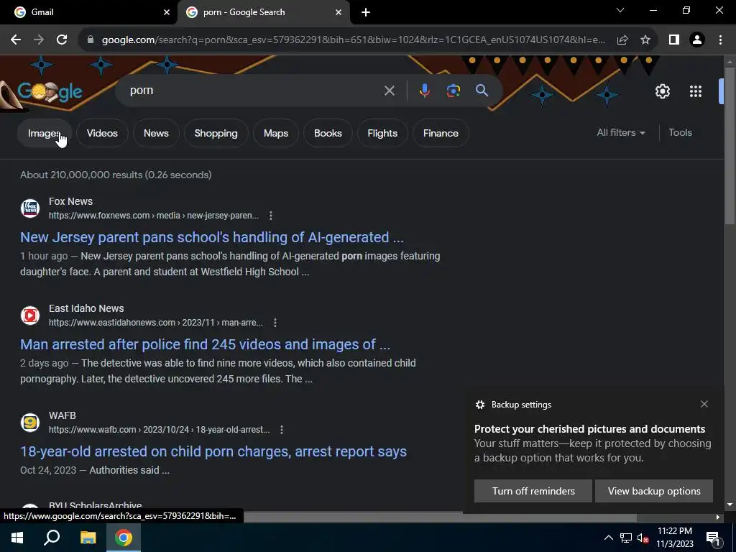Image resolution: width=736 pixels, height=552 pixels.
Task: Reload the current page
Action: (62, 40)
